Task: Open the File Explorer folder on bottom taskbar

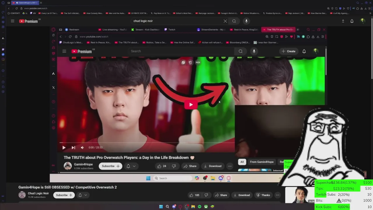Action: (193, 206)
